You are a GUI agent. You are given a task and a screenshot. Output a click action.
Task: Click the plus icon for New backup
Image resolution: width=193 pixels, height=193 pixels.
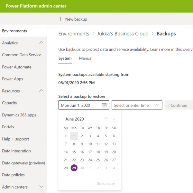click(x=60, y=19)
